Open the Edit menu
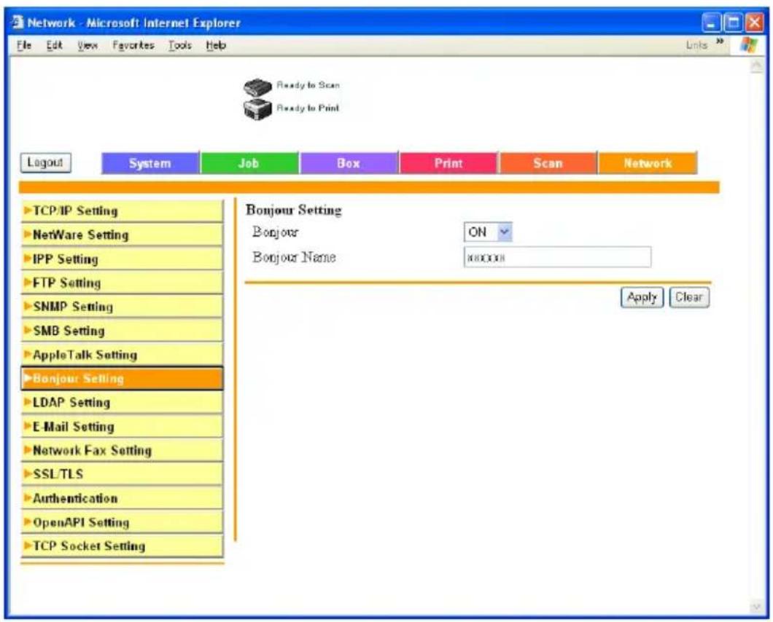The image size is (773, 622). pyautogui.click(x=54, y=45)
